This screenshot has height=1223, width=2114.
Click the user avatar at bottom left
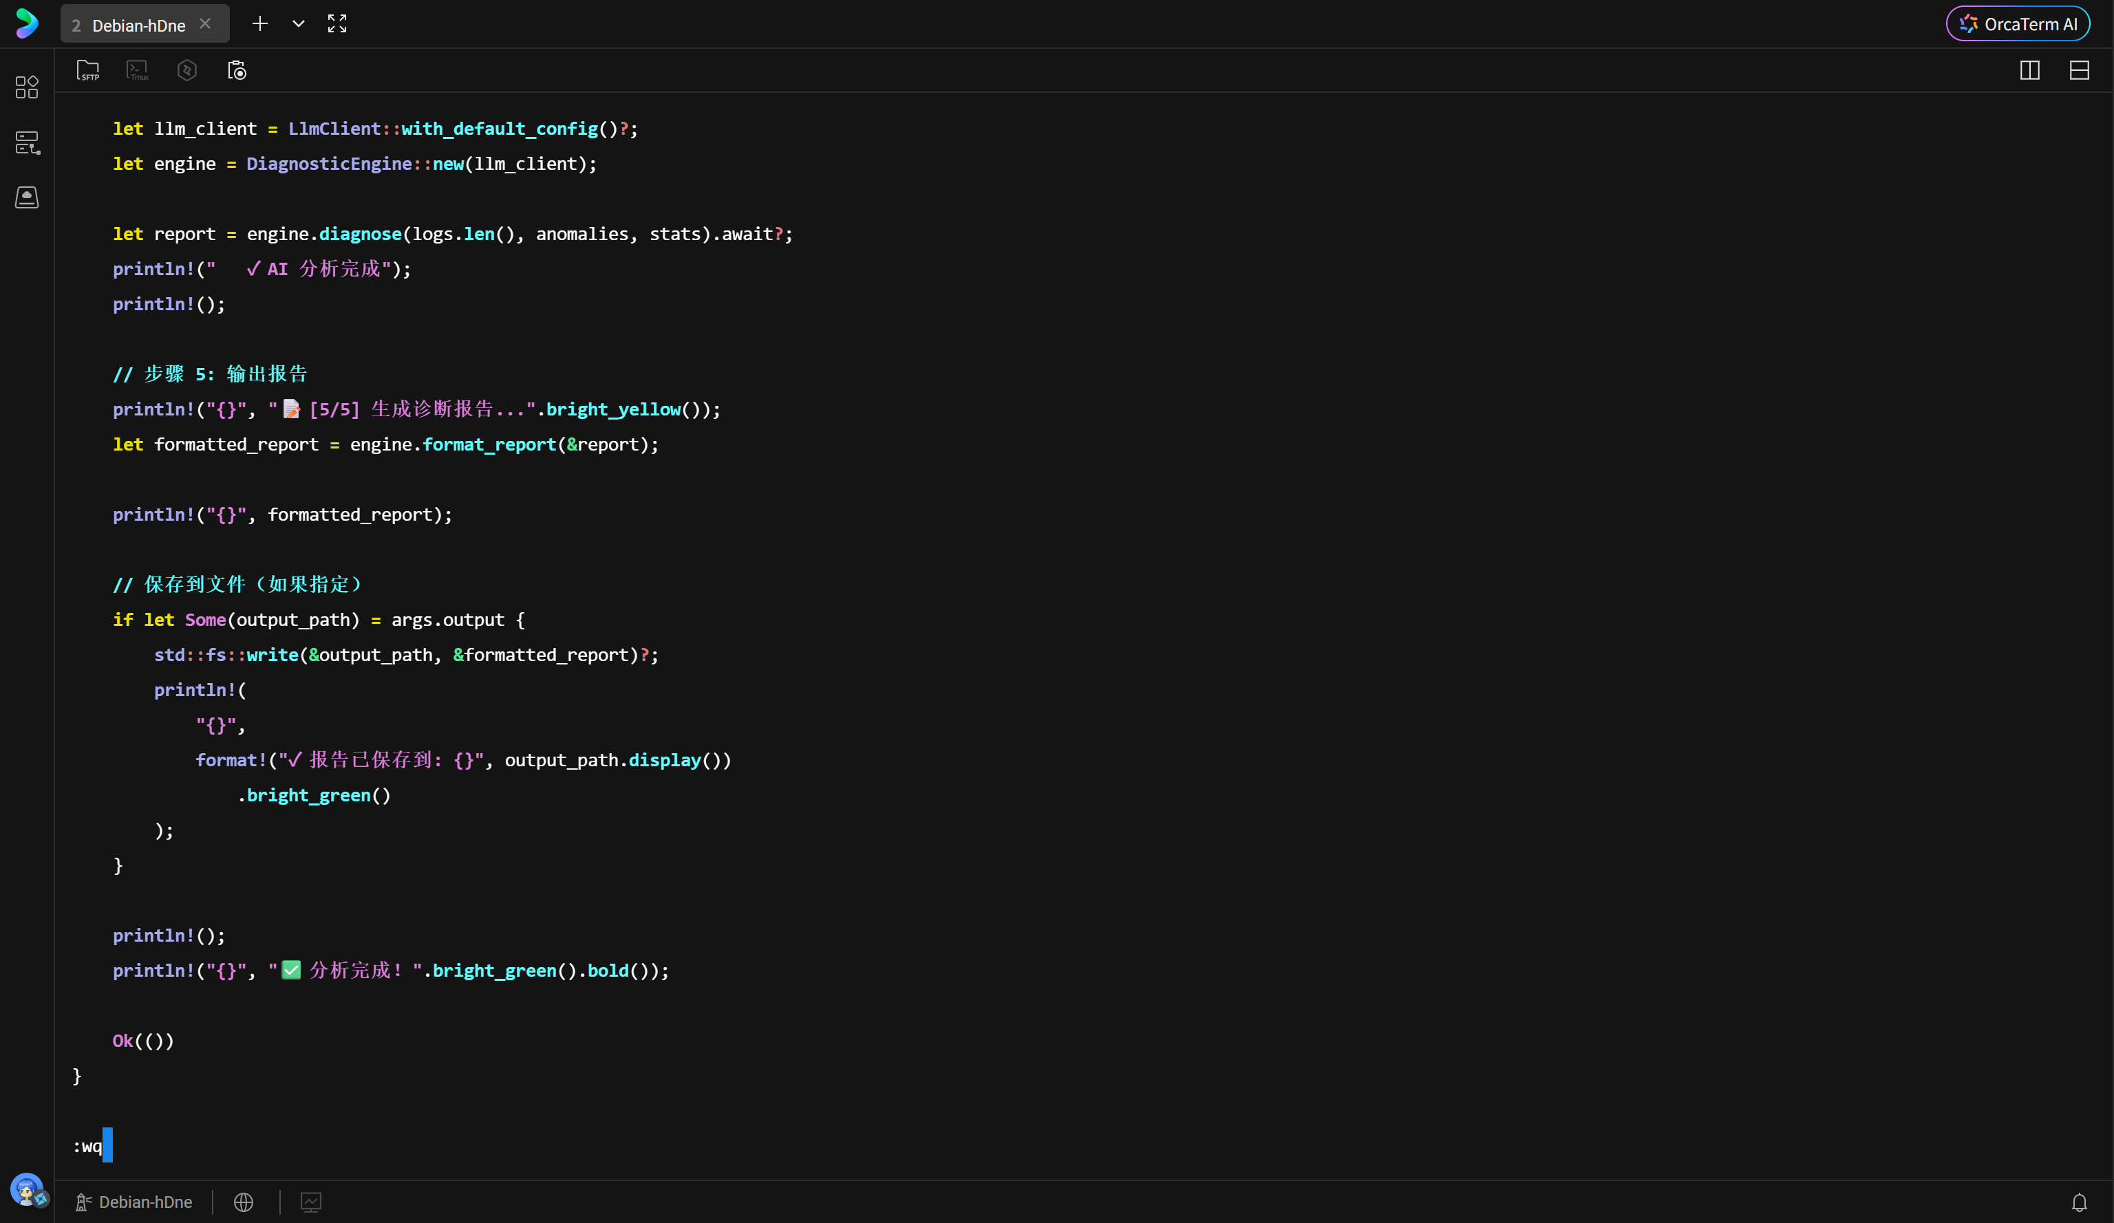click(x=27, y=1189)
